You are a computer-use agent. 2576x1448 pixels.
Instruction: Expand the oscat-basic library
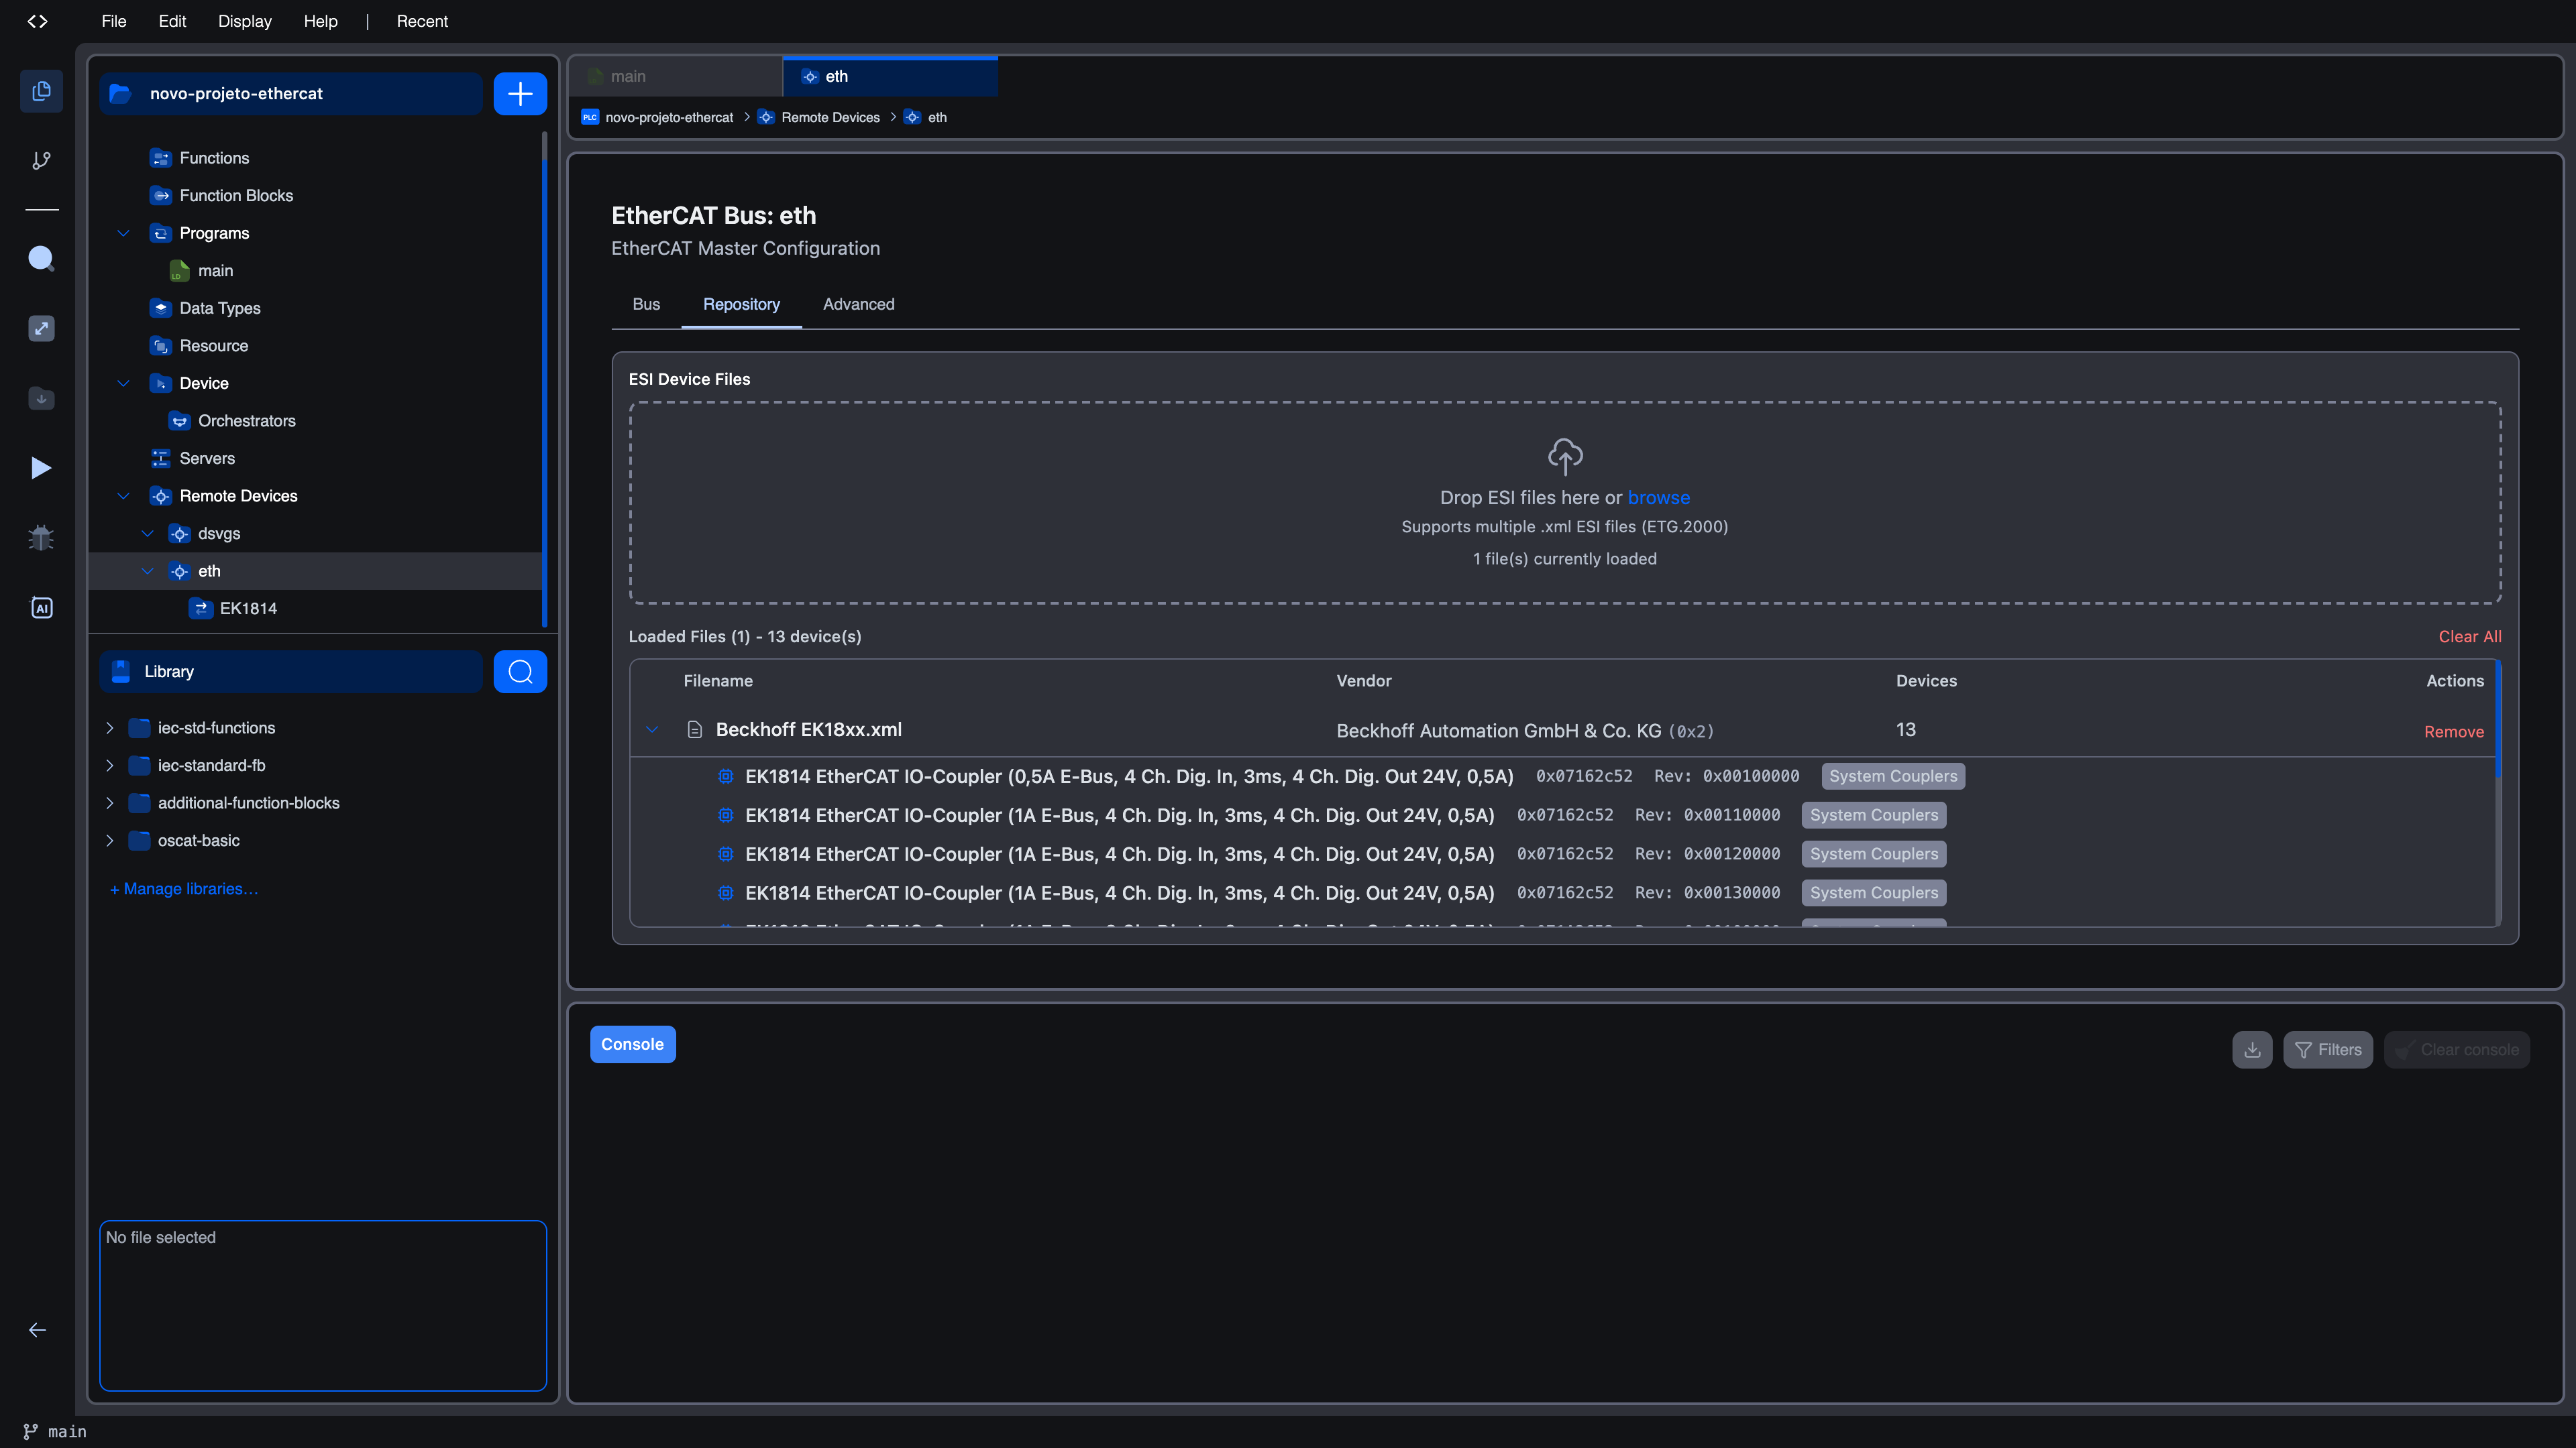tap(110, 841)
